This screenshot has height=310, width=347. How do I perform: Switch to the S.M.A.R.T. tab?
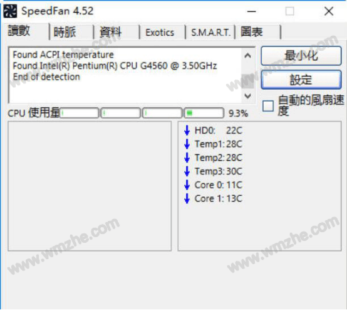210,33
